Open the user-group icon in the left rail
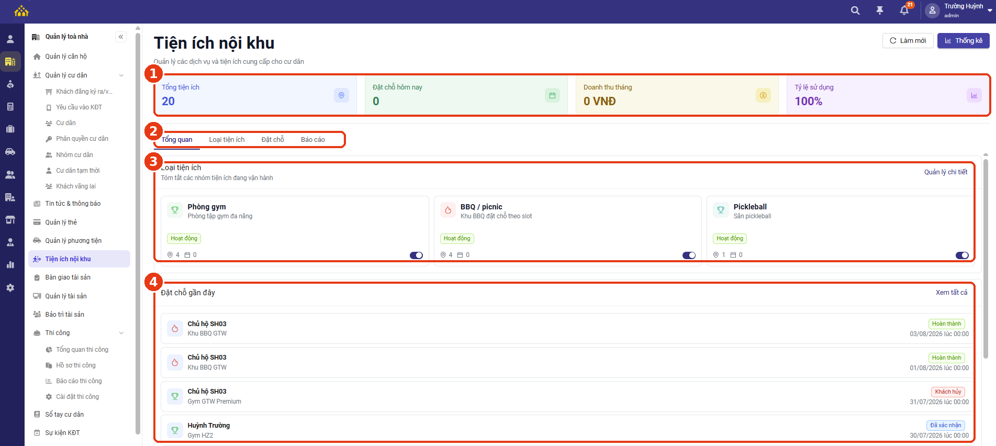The image size is (996, 446). click(10, 175)
